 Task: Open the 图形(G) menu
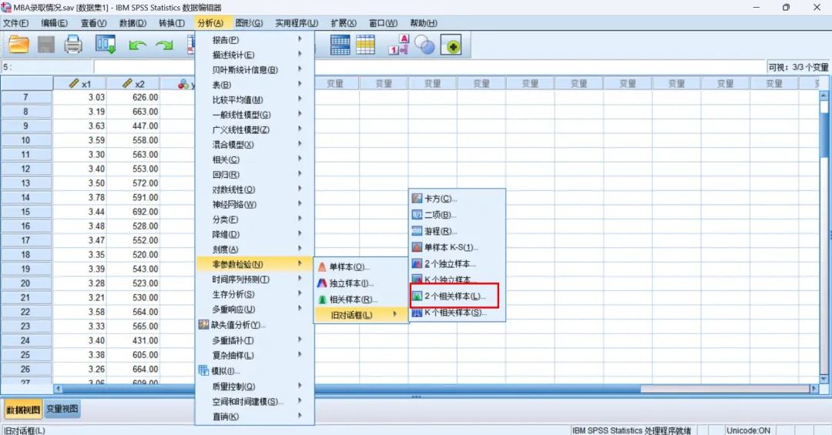[249, 23]
